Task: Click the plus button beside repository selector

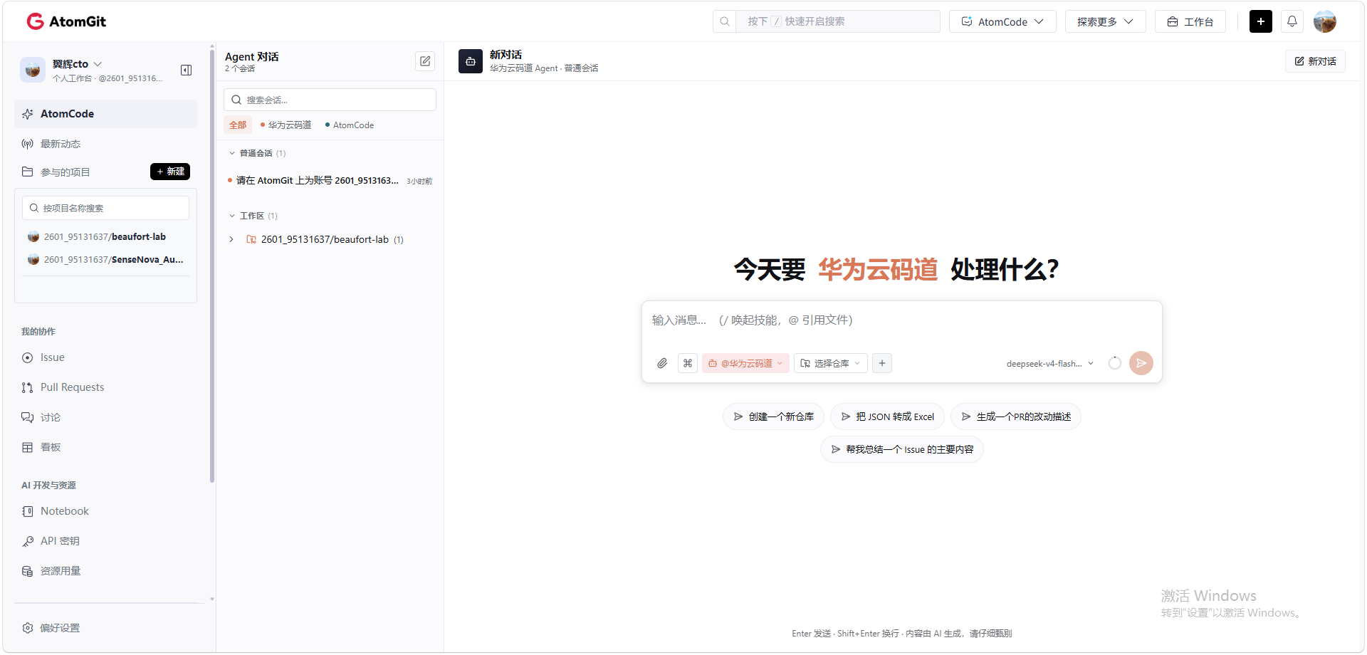Action: pos(882,363)
